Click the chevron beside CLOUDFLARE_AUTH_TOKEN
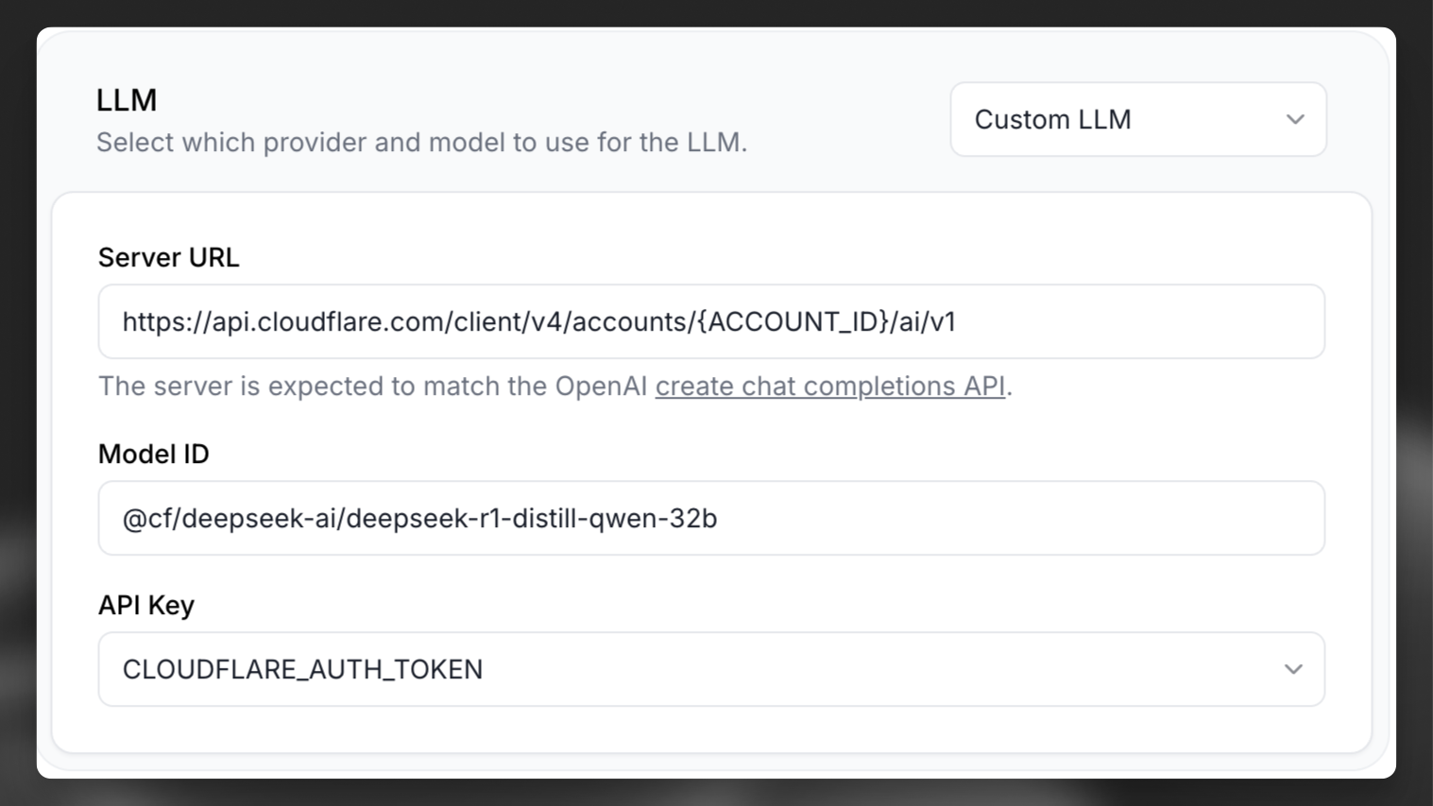 click(1294, 669)
